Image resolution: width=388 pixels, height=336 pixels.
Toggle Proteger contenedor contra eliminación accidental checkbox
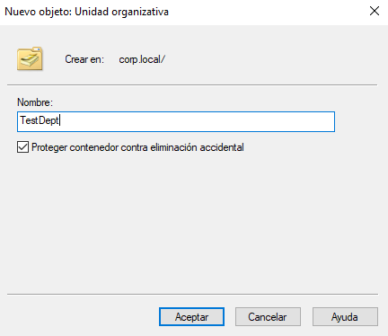(x=22, y=147)
